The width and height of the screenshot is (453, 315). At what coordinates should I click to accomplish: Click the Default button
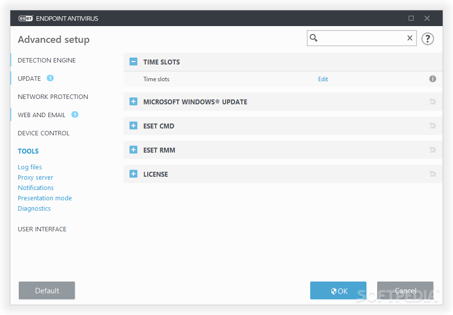point(47,290)
